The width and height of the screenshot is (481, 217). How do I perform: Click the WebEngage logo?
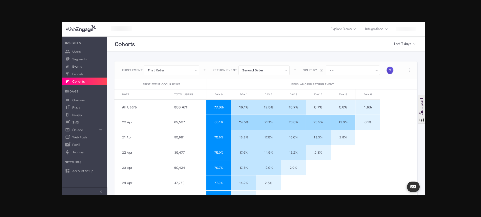coord(81,29)
